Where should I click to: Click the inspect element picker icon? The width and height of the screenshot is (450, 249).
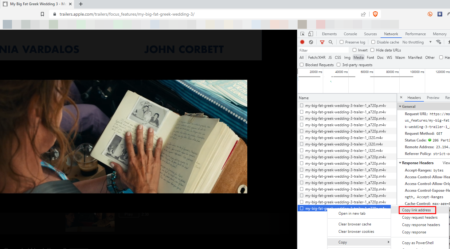click(x=302, y=34)
